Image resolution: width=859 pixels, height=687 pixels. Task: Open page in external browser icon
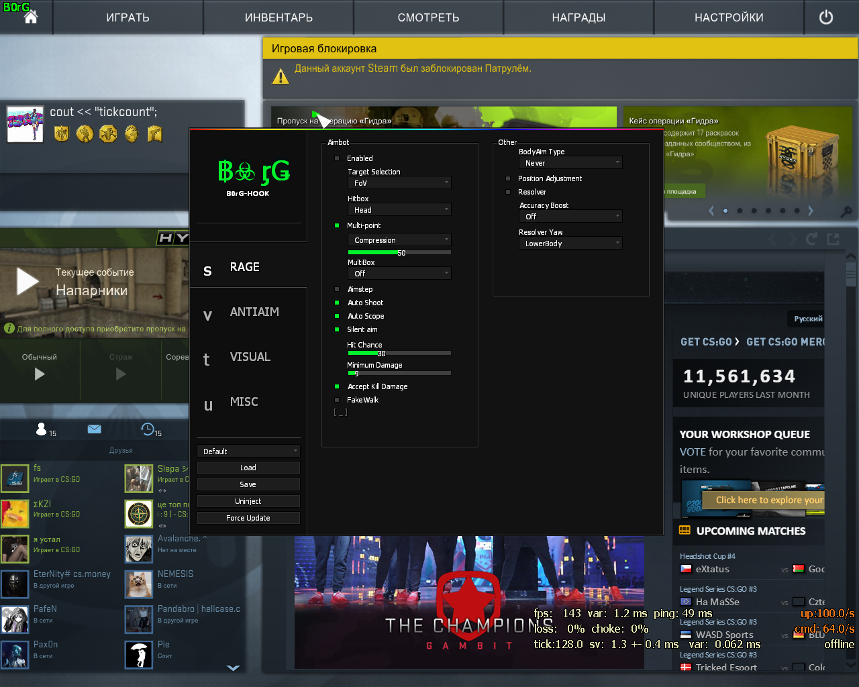(x=833, y=239)
